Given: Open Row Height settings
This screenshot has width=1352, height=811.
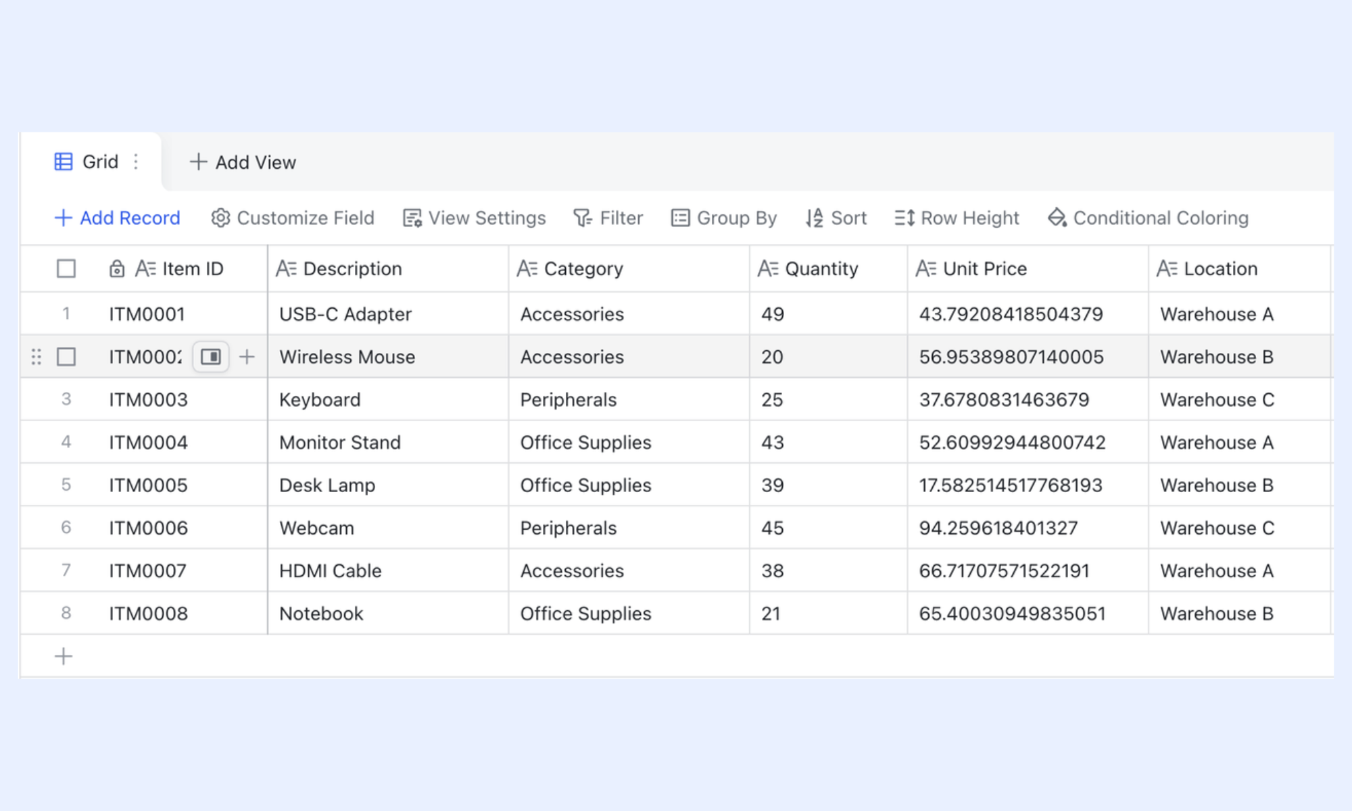Looking at the screenshot, I should coord(957,218).
